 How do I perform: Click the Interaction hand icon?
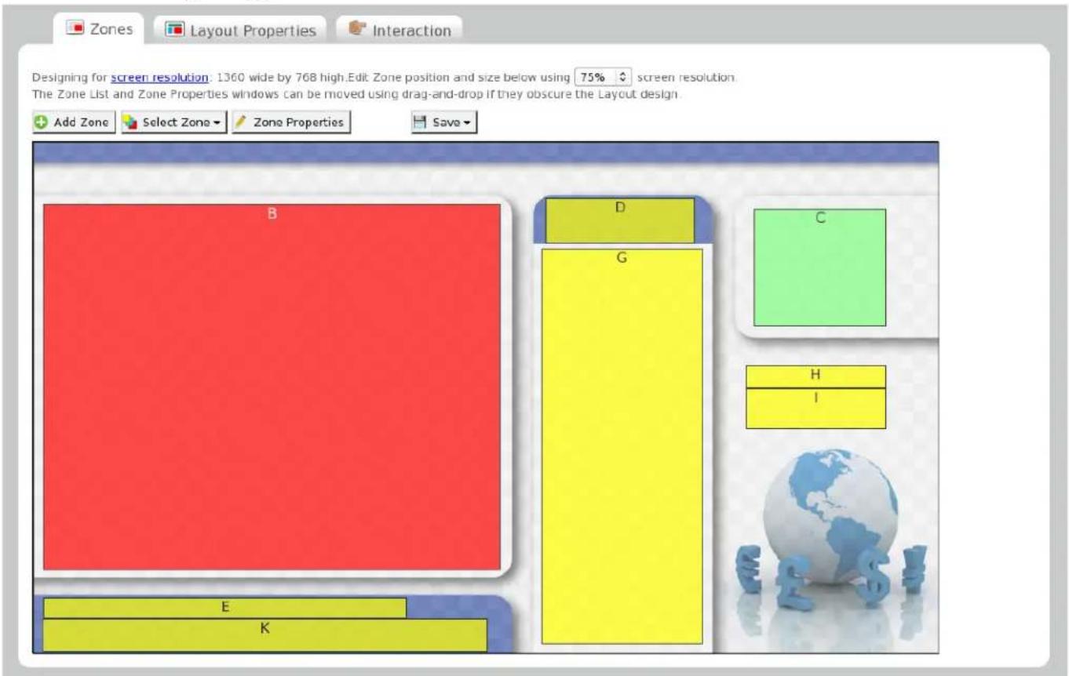[358, 30]
